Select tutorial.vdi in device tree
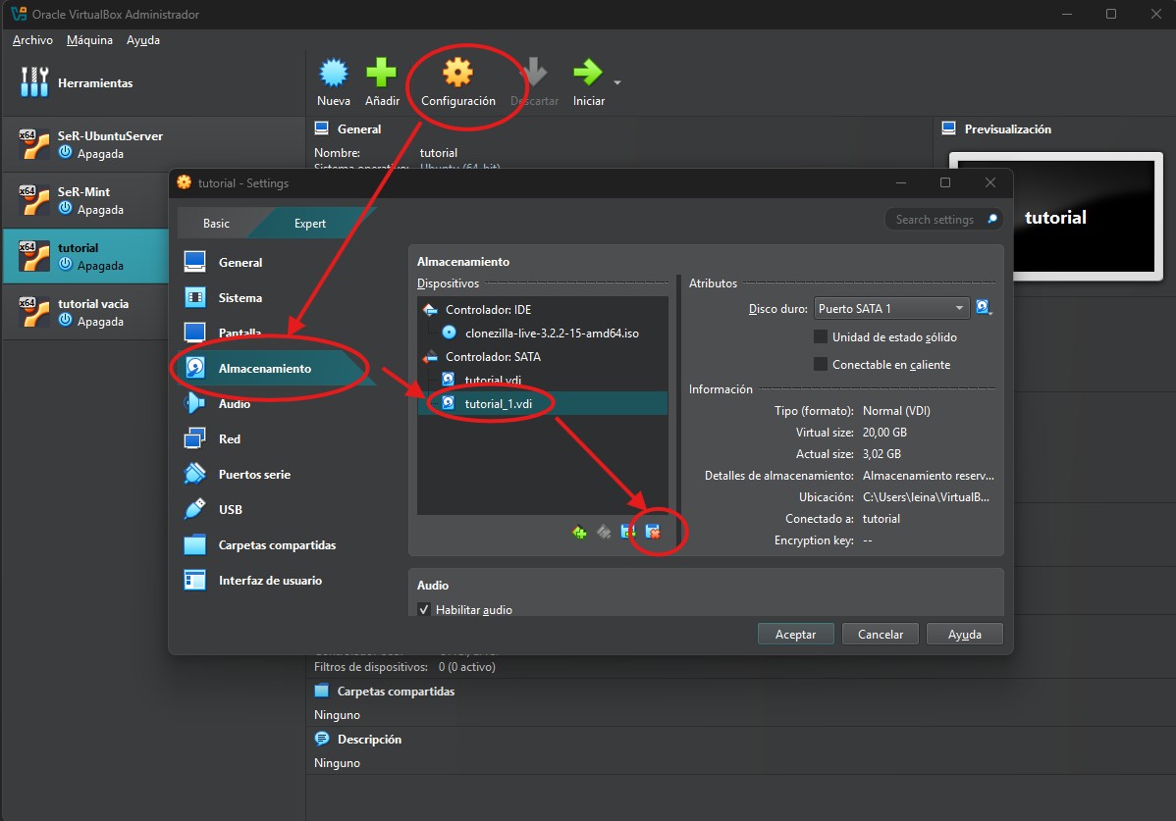Image resolution: width=1176 pixels, height=821 pixels. [x=493, y=380]
